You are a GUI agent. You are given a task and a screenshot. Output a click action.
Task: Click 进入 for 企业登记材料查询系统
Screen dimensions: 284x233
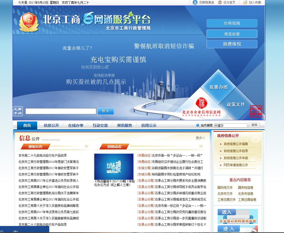226,212
